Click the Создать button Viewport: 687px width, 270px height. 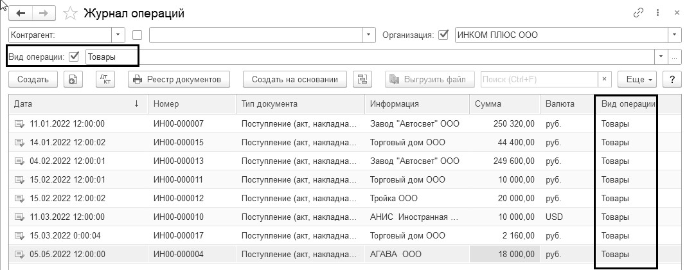point(33,79)
